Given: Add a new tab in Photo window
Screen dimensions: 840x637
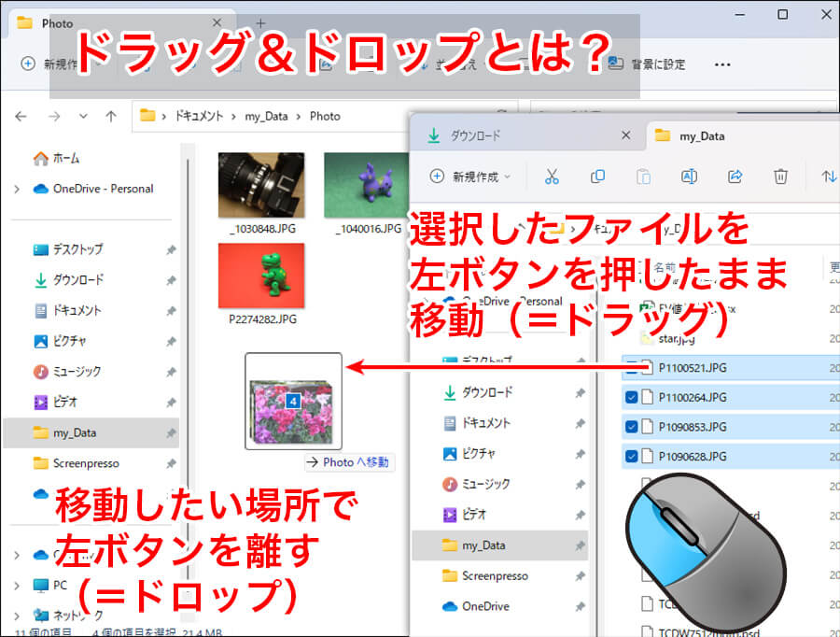Looking at the screenshot, I should click(x=260, y=23).
